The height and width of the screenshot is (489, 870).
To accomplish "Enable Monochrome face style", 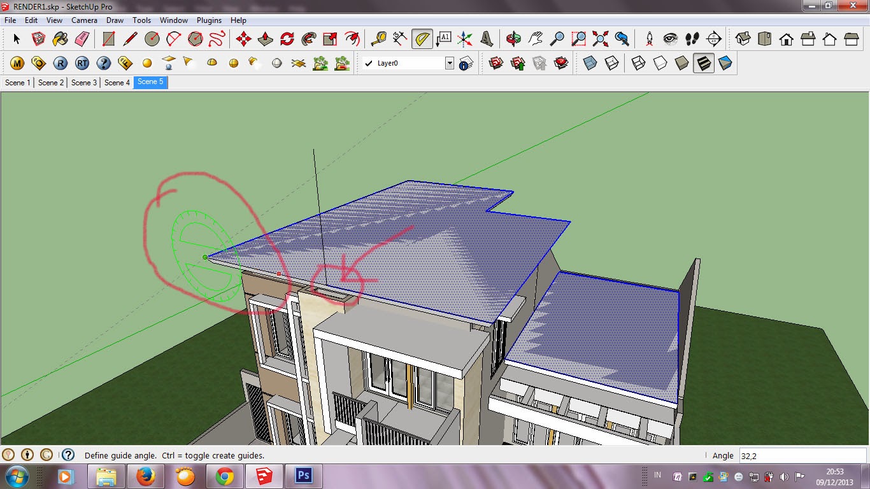I will click(725, 63).
